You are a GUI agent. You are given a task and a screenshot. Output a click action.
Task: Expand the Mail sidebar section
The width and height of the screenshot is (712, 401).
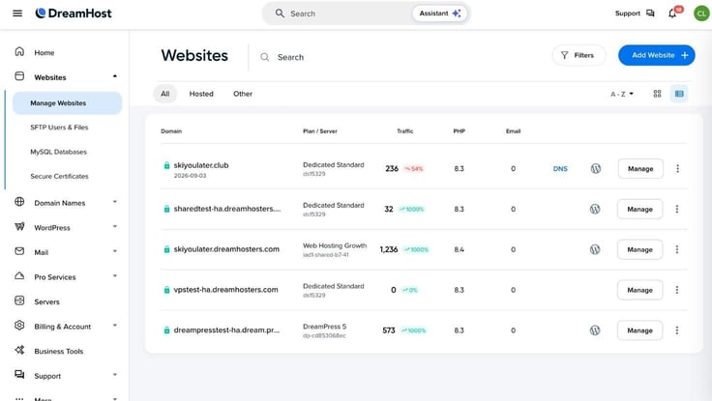coord(115,251)
